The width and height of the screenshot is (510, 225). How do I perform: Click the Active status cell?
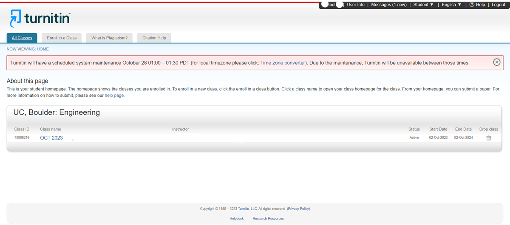(x=414, y=138)
